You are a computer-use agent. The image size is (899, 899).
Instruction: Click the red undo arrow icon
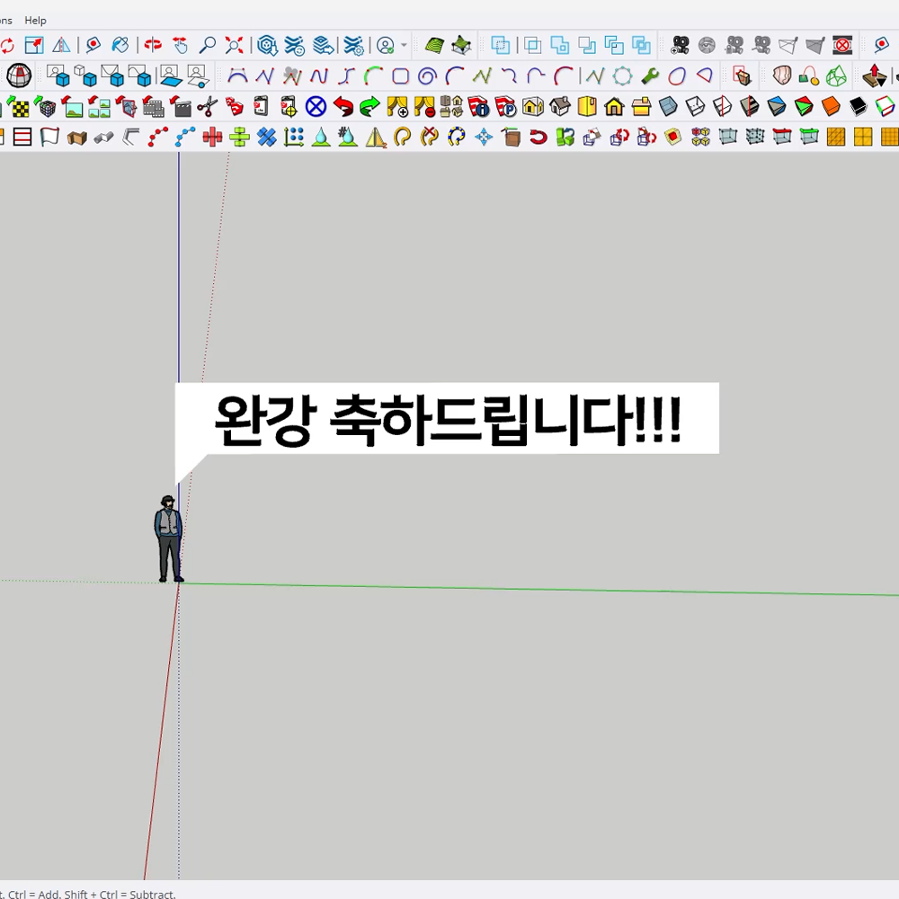coord(343,108)
